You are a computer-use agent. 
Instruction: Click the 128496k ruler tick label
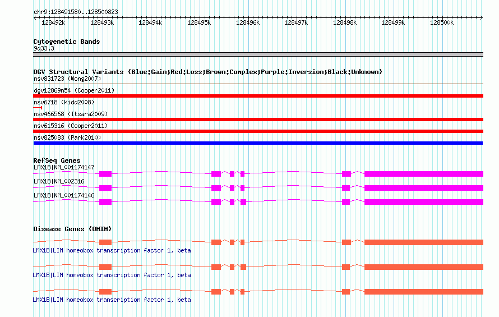point(248,22)
